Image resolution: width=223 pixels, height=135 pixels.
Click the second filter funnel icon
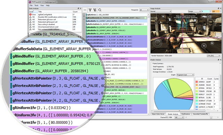[95, 10]
